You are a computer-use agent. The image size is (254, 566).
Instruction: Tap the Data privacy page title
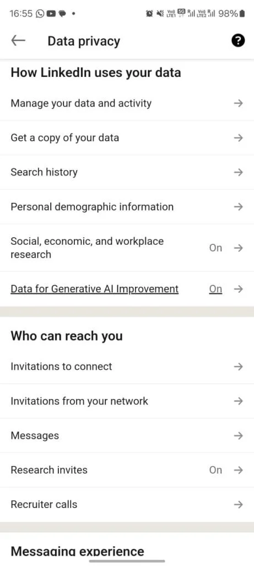pyautogui.click(x=84, y=41)
